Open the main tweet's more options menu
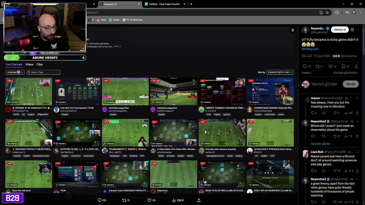Image resolution: width=365 pixels, height=205 pixels. click(x=357, y=30)
